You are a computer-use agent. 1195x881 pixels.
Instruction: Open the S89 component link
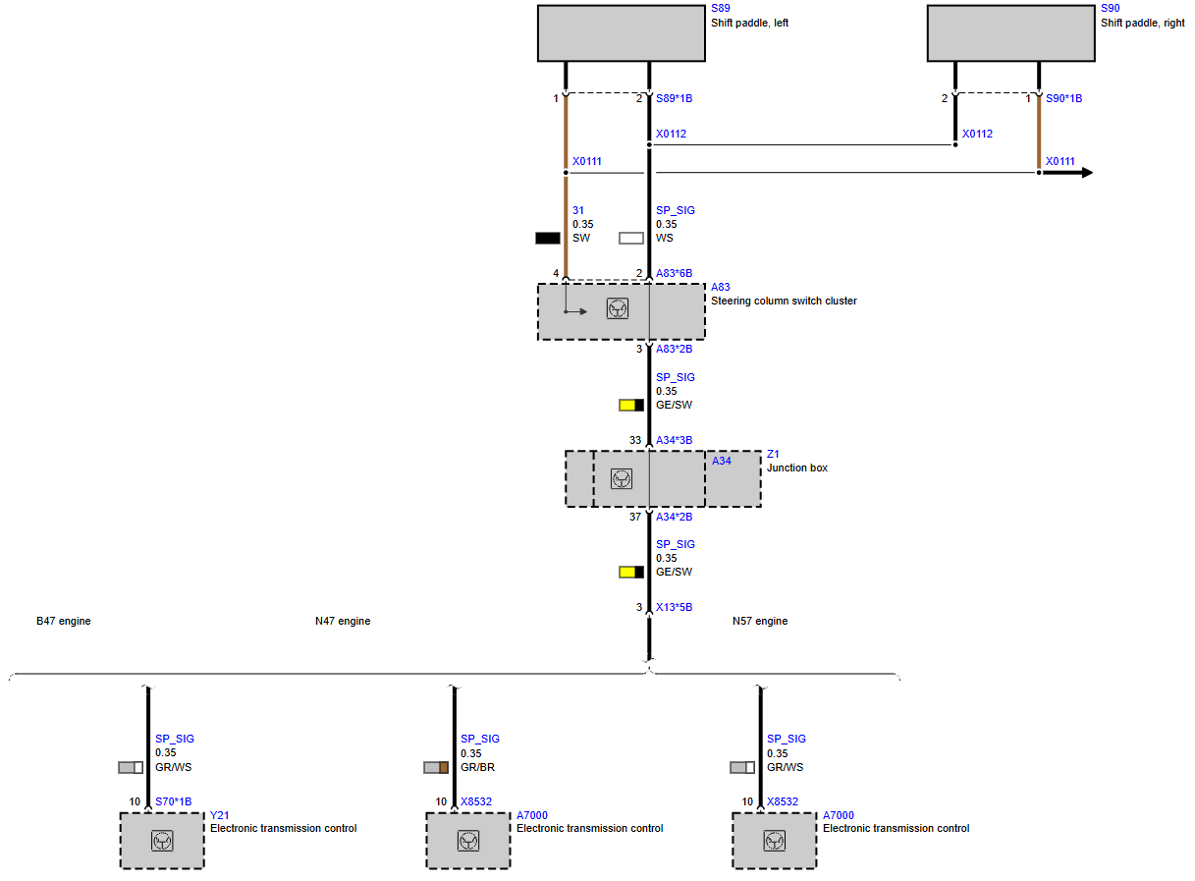pyautogui.click(x=721, y=9)
